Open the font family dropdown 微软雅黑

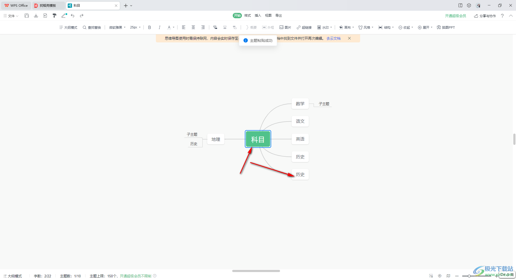(117, 27)
